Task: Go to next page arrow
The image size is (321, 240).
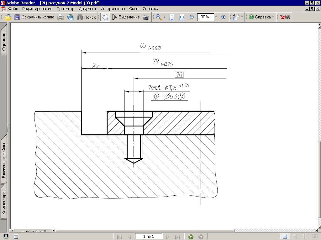Action: pyautogui.click(x=167, y=237)
